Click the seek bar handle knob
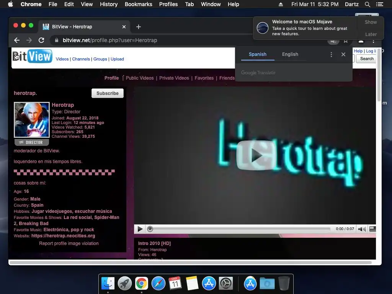This screenshot has height=294, width=392. click(150, 229)
